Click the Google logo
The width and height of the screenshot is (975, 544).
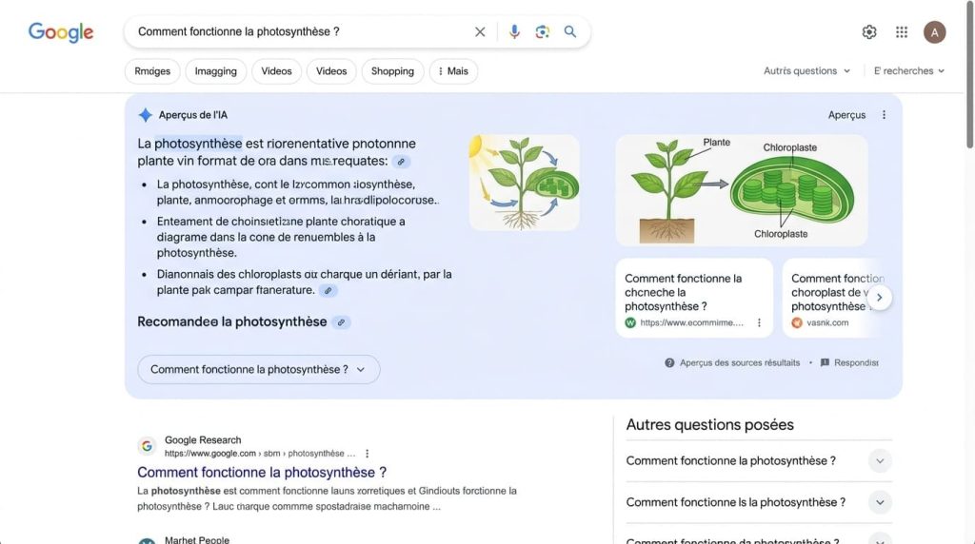(x=61, y=32)
